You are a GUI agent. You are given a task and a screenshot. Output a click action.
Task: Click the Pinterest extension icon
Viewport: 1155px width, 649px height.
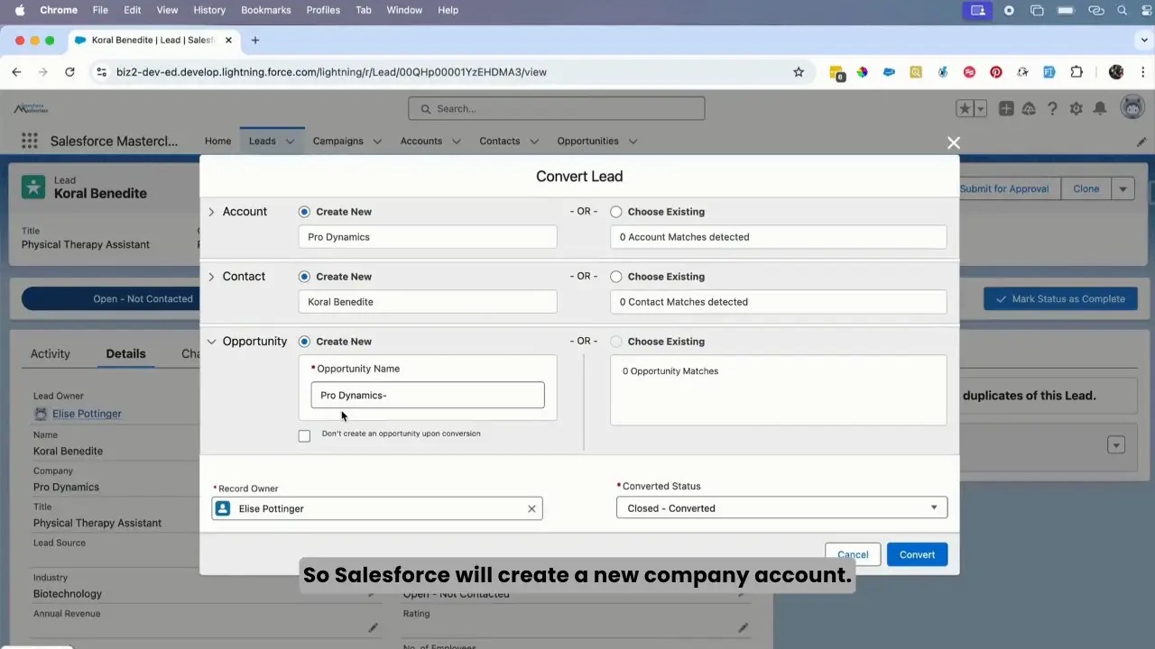coord(996,72)
